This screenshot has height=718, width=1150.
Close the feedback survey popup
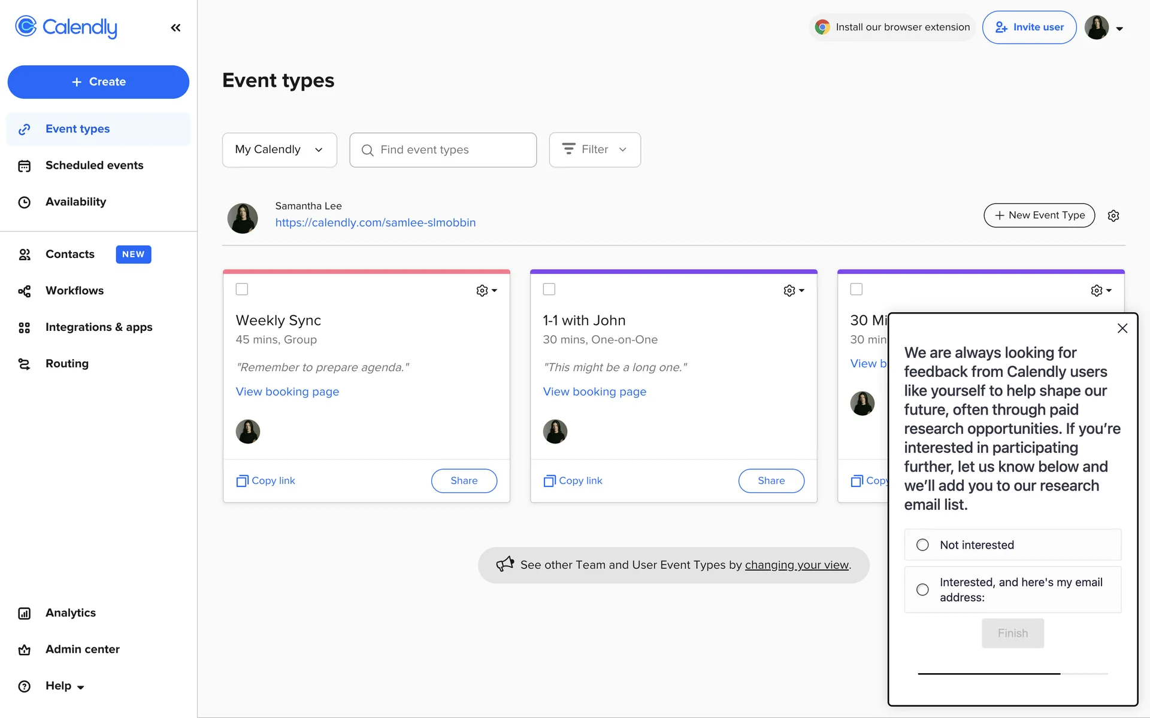click(x=1122, y=328)
